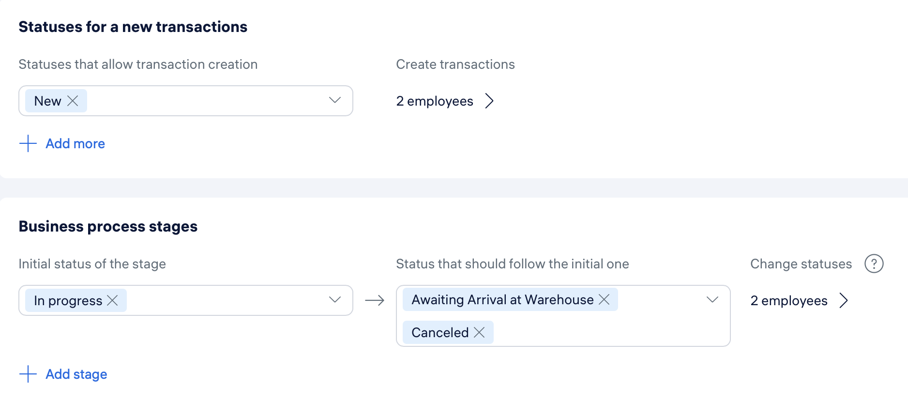Image resolution: width=908 pixels, height=404 pixels.
Task: Remove the Canceled status tag
Action: (479, 332)
